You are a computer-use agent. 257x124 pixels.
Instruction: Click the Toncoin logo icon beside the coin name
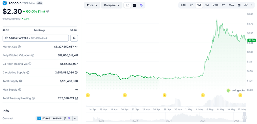(x=5, y=3)
